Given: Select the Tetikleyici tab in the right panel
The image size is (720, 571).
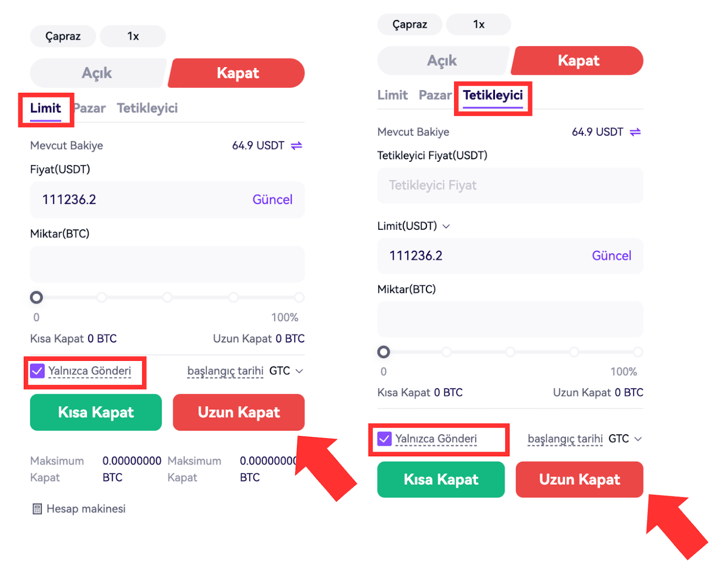Looking at the screenshot, I should (x=493, y=95).
